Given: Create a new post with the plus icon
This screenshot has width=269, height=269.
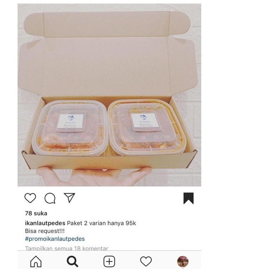Looking at the screenshot, I should [x=109, y=261].
